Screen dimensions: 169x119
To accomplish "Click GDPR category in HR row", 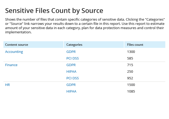I will click(71, 85).
